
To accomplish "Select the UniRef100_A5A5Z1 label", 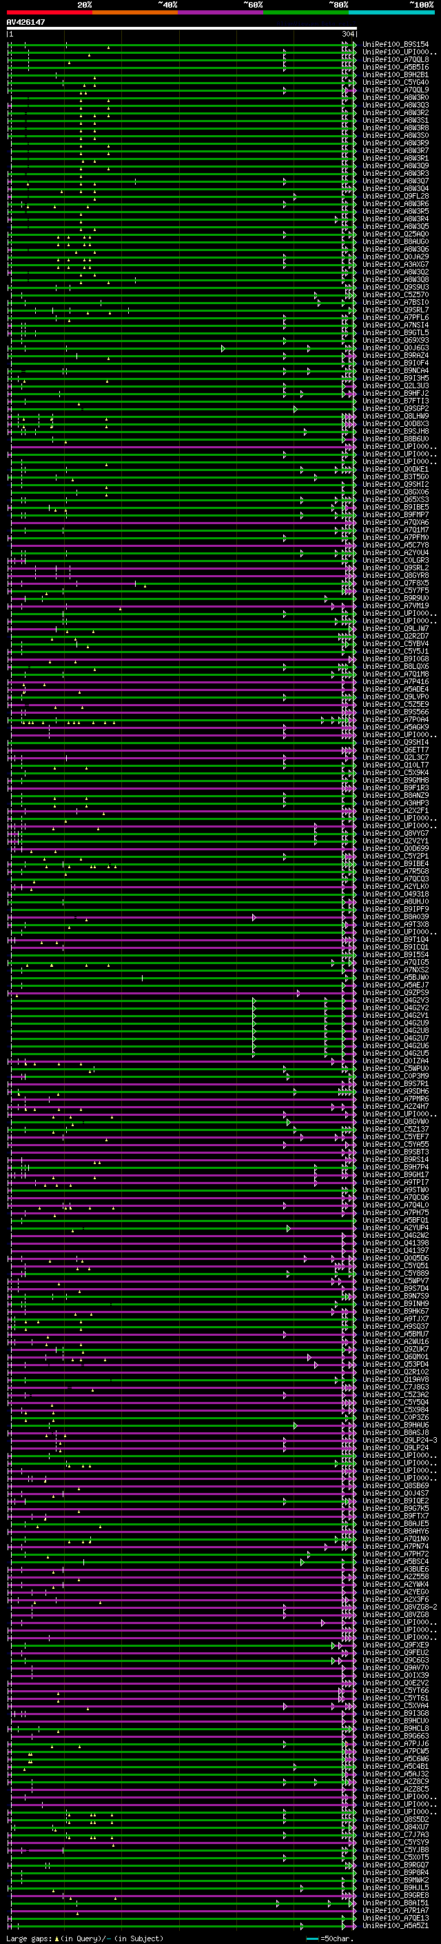I will click(396, 1926).
